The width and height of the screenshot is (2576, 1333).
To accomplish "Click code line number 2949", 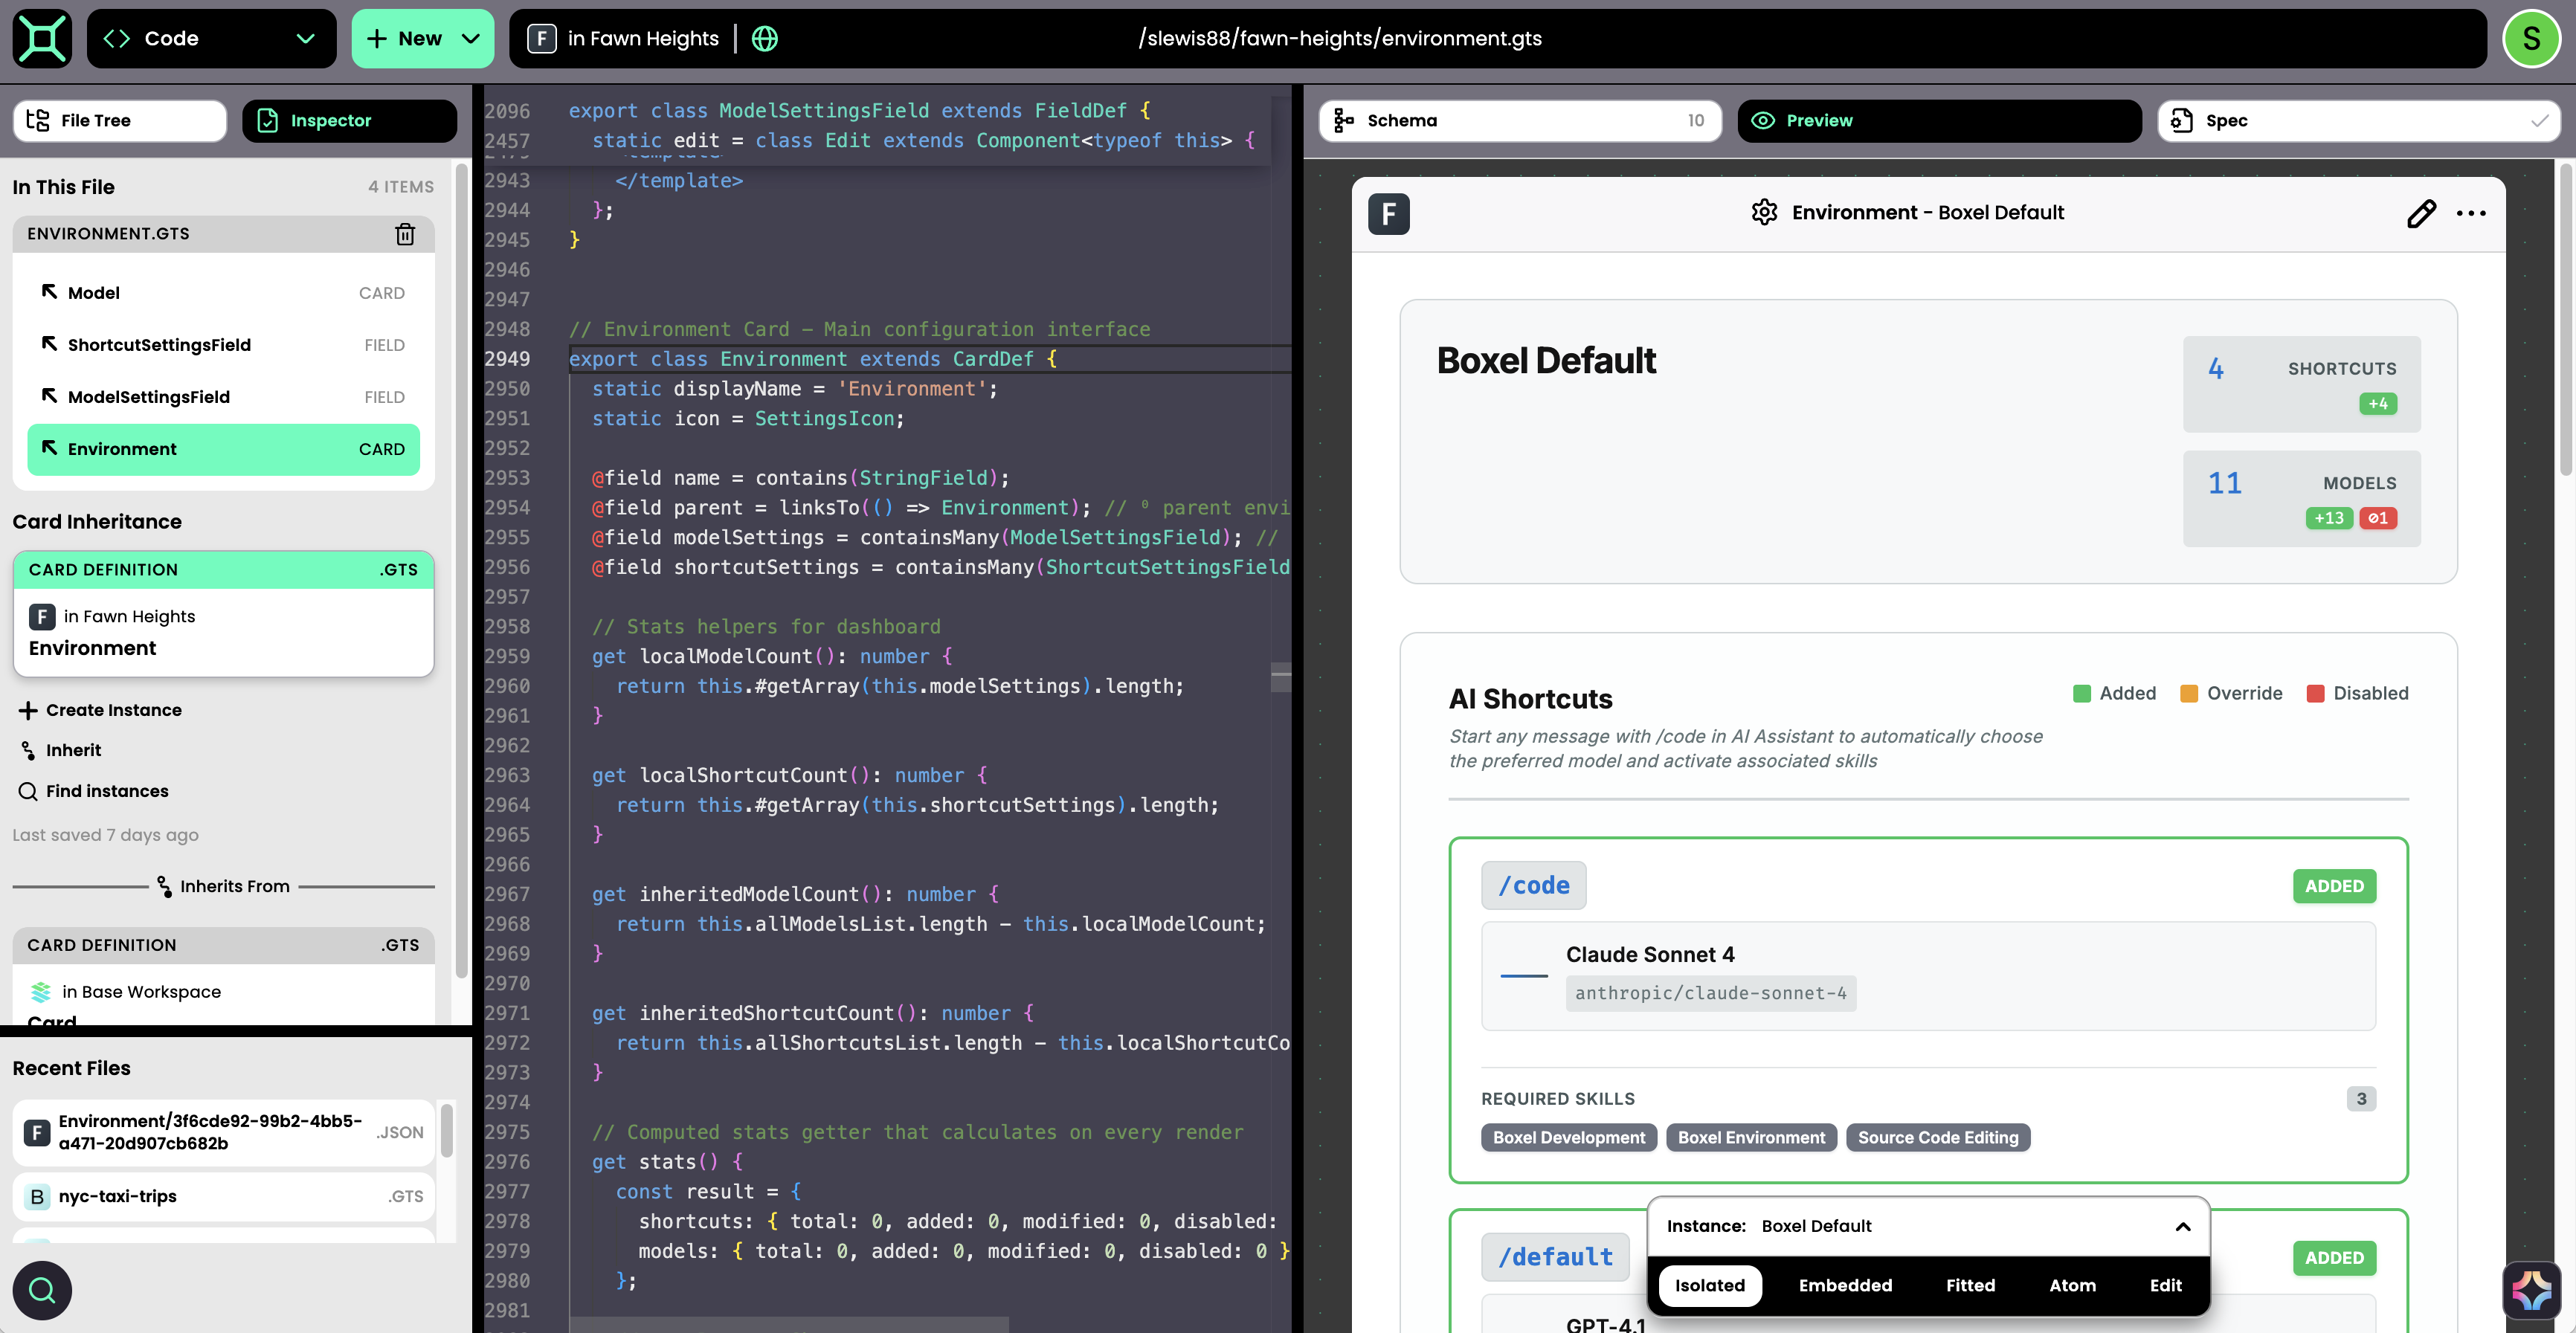I will click(507, 358).
